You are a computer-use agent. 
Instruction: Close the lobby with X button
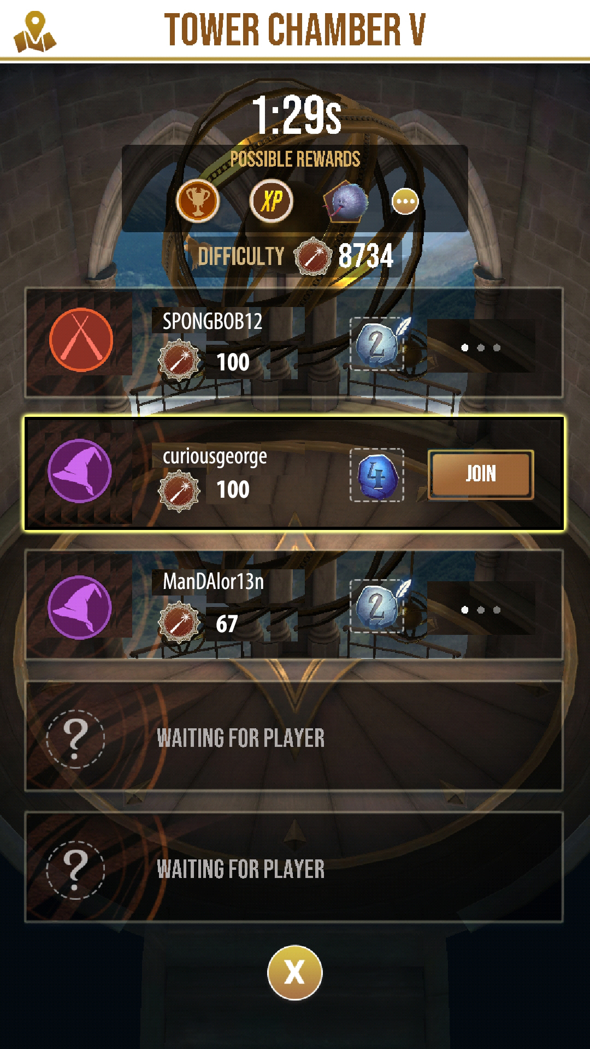pos(295,973)
